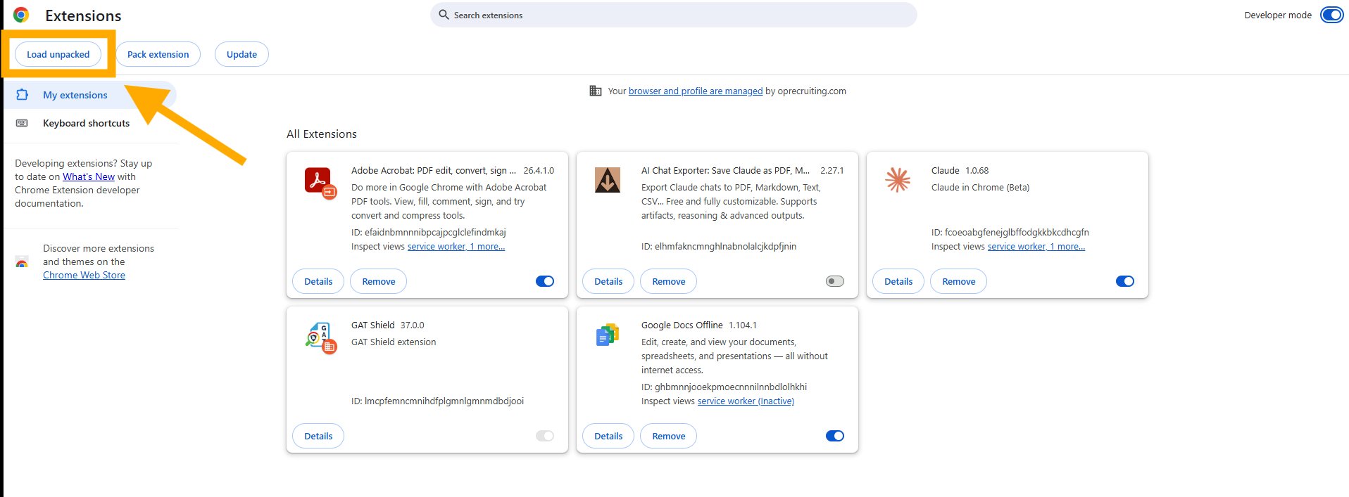Click GAT Shield ID lmcpfemncmnihdfplgmnlgmnmdbdjooi
This screenshot has width=1349, height=497.
pos(438,401)
